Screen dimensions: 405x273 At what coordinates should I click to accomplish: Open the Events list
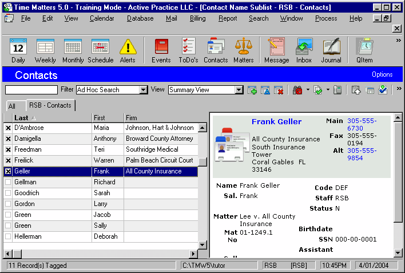[161, 51]
